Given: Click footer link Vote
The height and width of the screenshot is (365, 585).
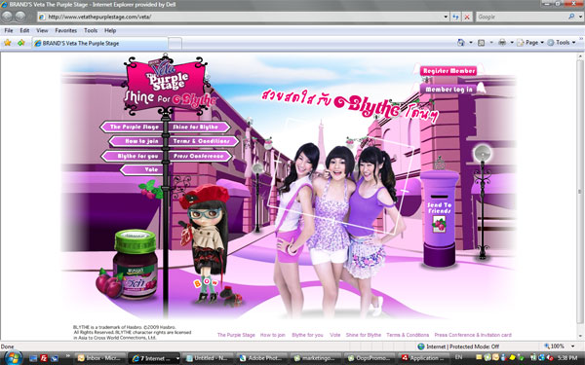Looking at the screenshot, I should 335,335.
